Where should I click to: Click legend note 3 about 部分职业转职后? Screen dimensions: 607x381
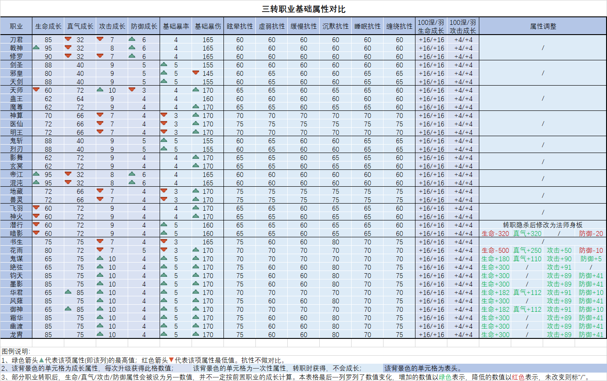tap(296, 377)
